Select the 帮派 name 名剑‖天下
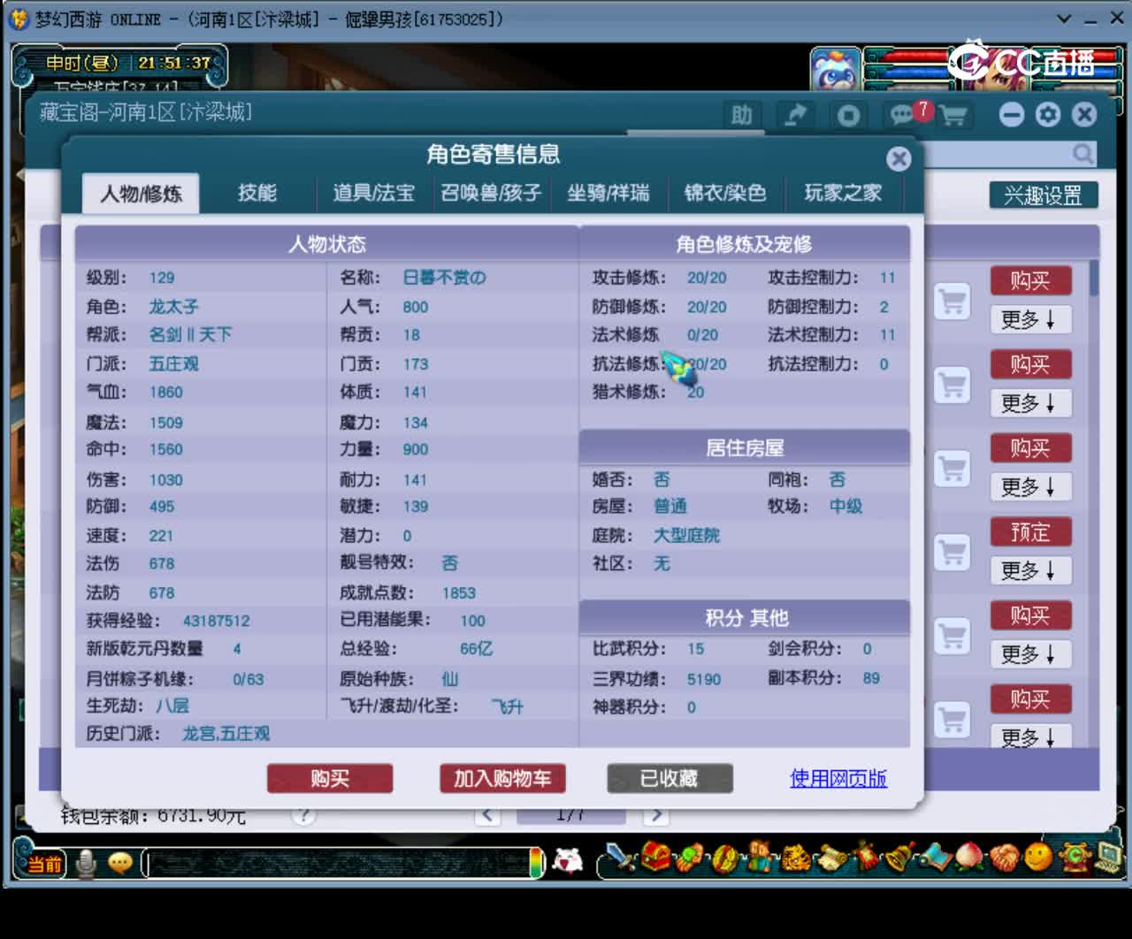The height and width of the screenshot is (939, 1132). coord(190,335)
